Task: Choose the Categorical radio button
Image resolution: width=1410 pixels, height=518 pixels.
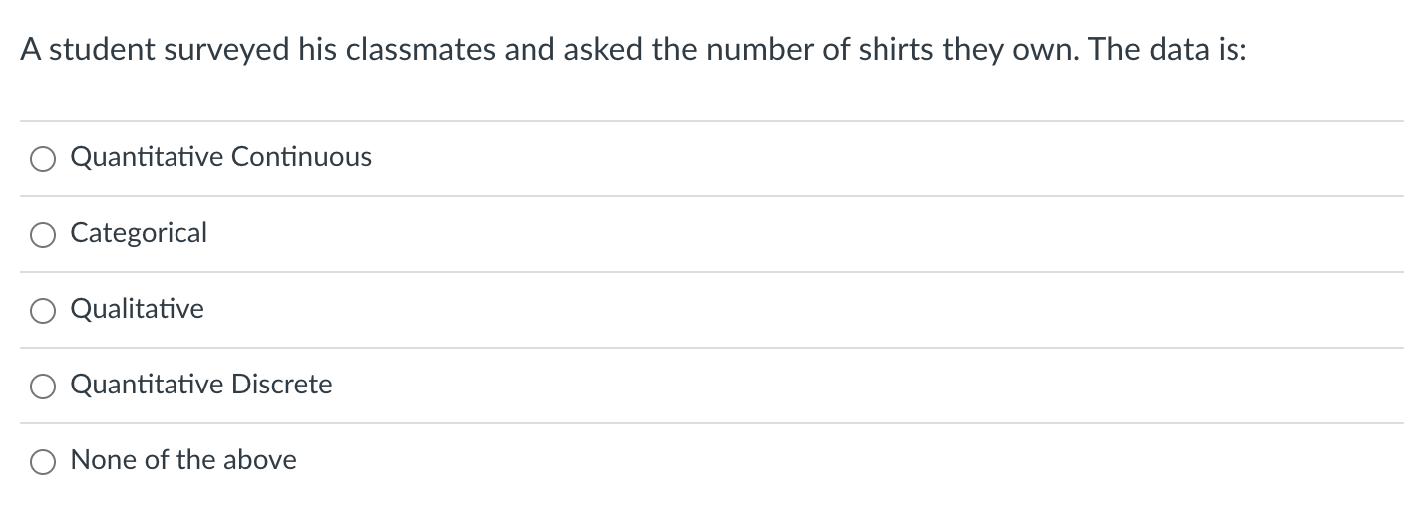Action: pyautogui.click(x=42, y=235)
